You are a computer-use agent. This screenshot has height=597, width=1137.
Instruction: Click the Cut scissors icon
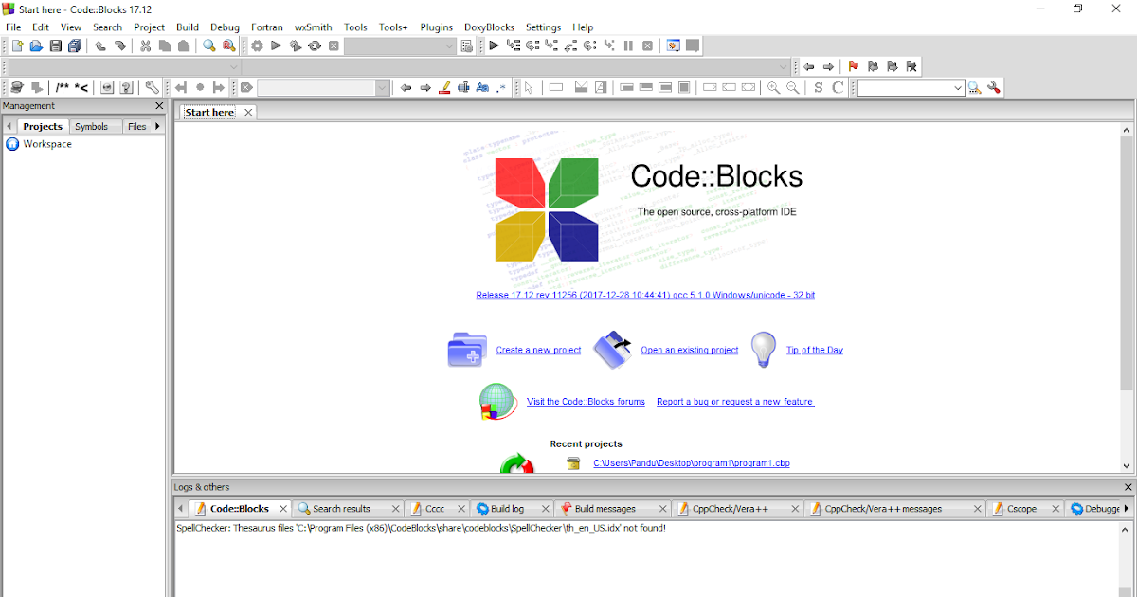tap(145, 45)
